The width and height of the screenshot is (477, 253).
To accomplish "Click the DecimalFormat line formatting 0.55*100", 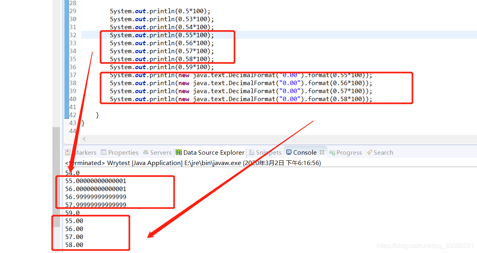I will click(x=241, y=75).
